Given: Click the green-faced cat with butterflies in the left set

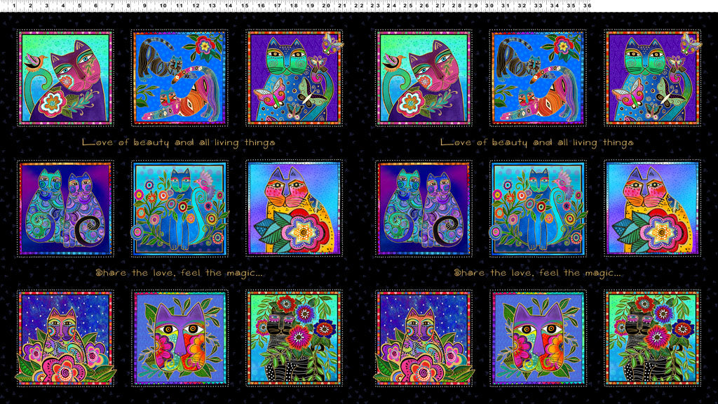Looking at the screenshot, I should tap(294, 78).
